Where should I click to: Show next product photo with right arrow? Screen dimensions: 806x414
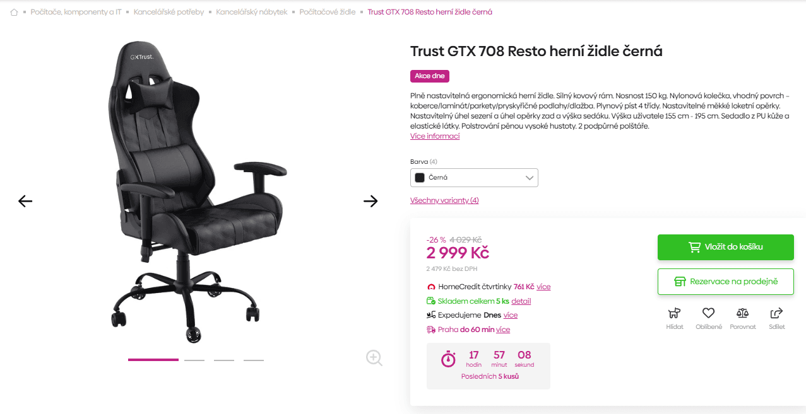(x=371, y=200)
